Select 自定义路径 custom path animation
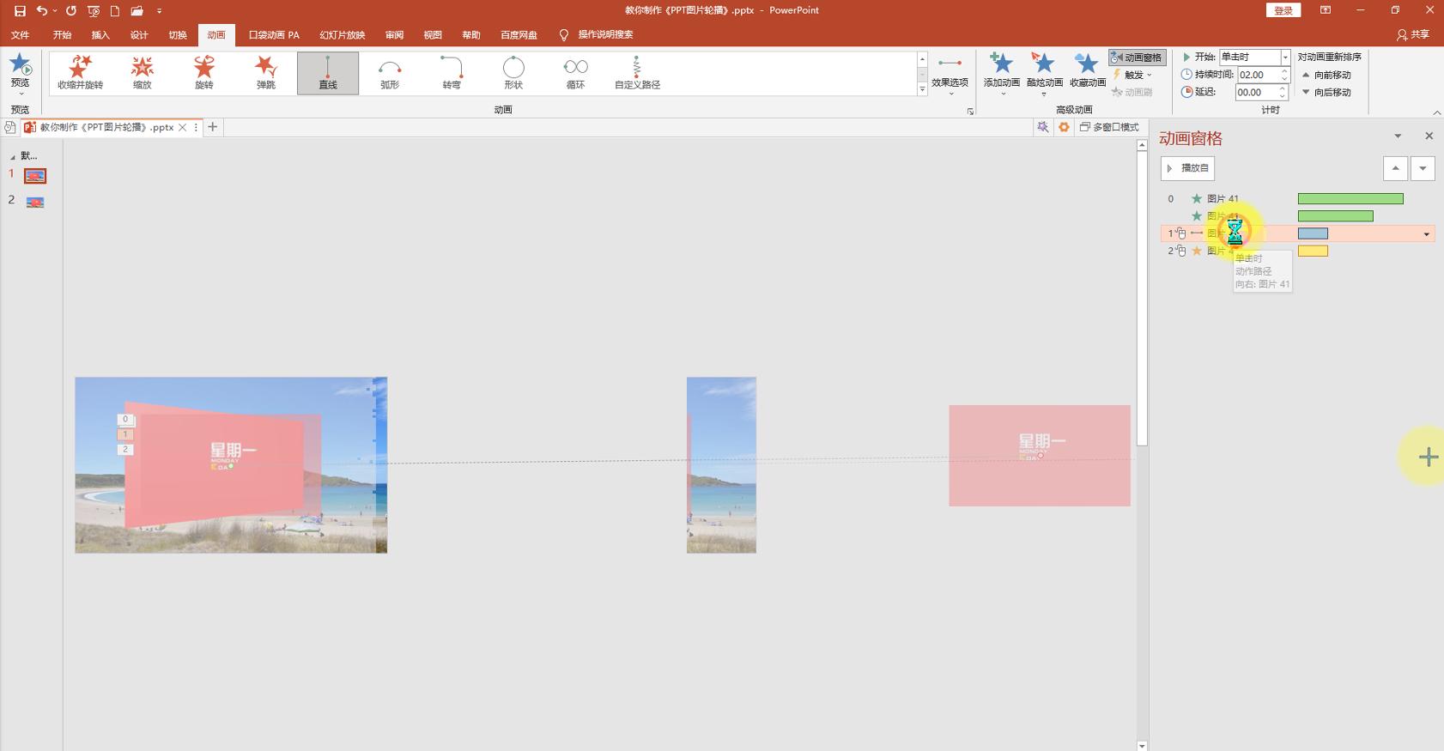 tap(637, 72)
